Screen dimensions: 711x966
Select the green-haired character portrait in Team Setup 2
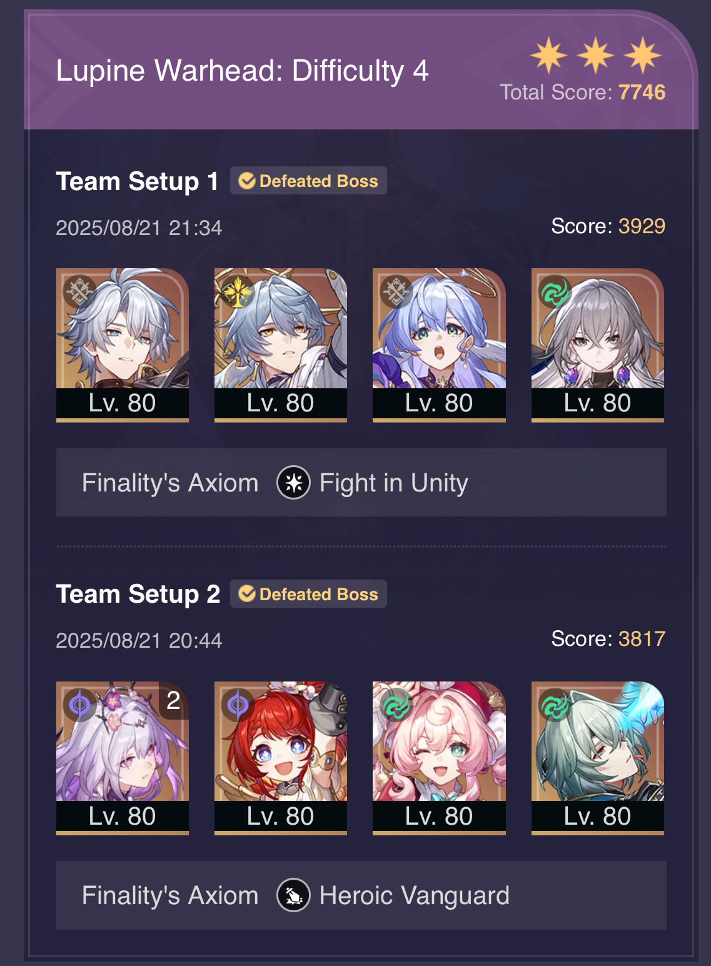[x=598, y=758]
